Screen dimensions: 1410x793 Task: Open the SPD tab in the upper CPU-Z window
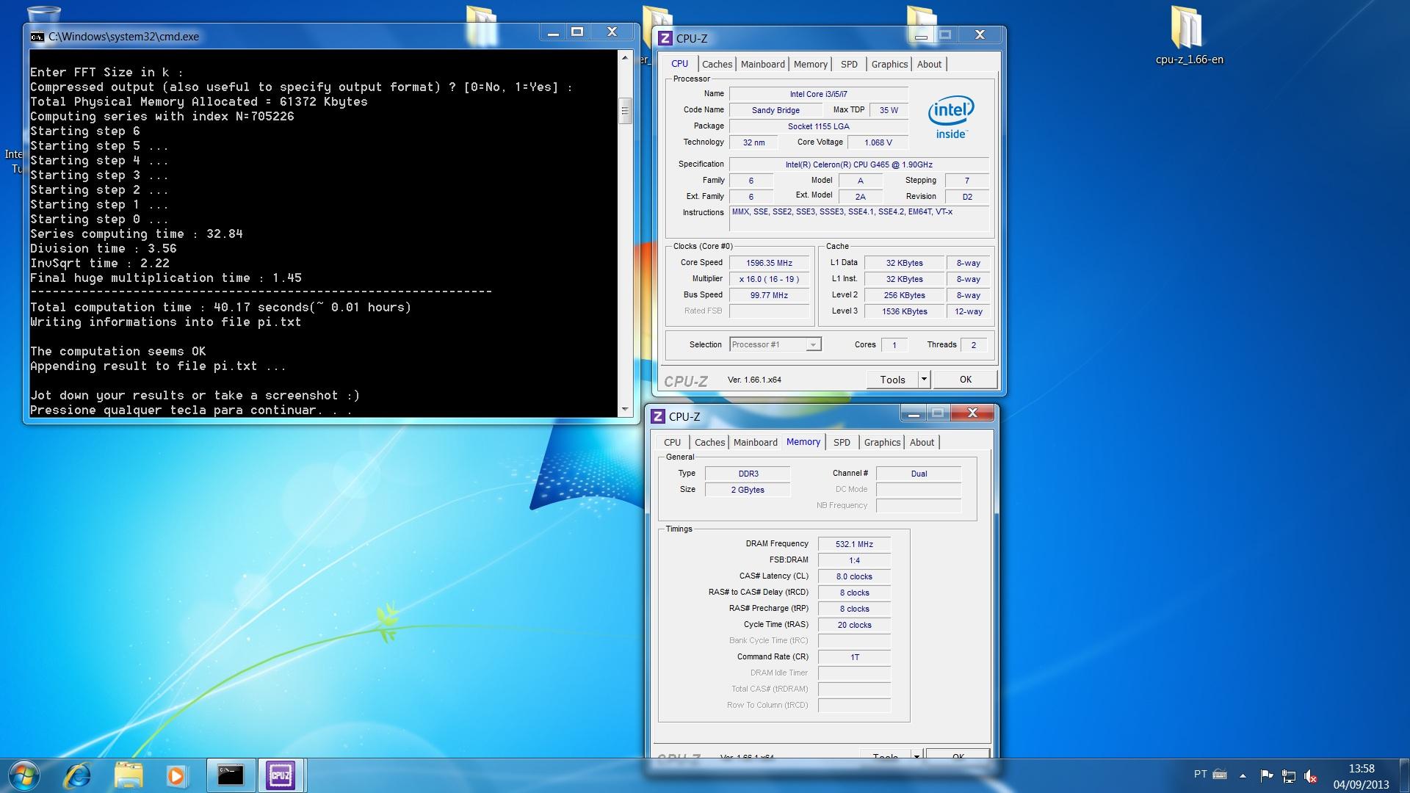coord(849,65)
